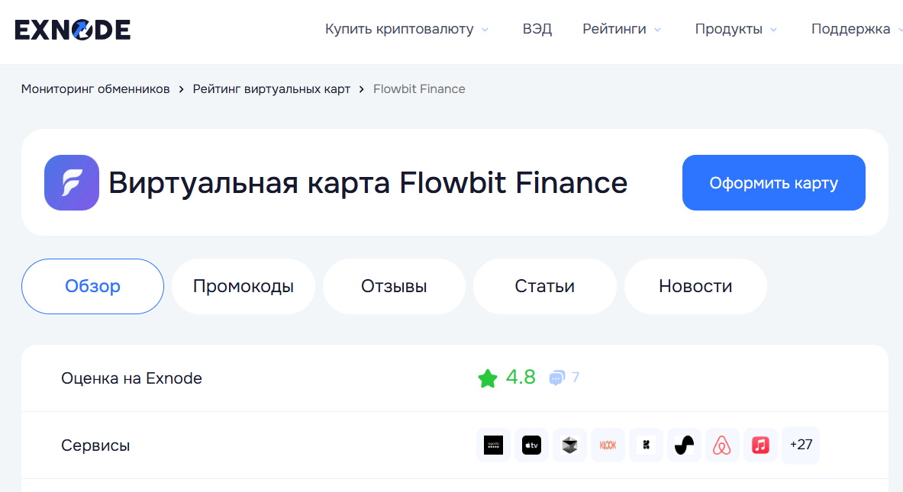Switch to the Промокоды tab
This screenshot has height=492, width=903.
pyautogui.click(x=243, y=287)
